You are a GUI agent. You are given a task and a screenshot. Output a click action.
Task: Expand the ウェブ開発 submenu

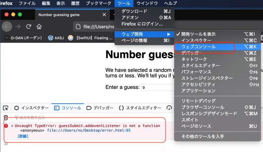point(144,34)
